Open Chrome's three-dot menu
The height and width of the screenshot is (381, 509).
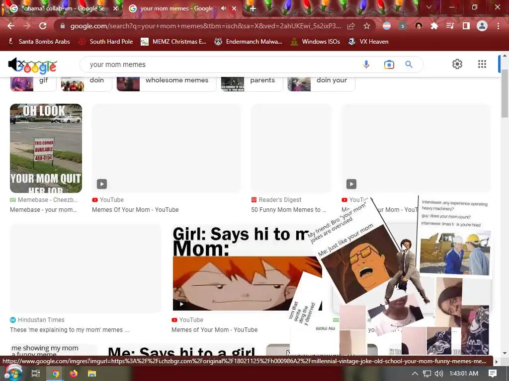coord(498,26)
